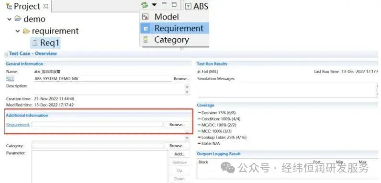The width and height of the screenshot is (381, 183).
Task: Select the requirement folder in tree
Action: click(x=51, y=31)
